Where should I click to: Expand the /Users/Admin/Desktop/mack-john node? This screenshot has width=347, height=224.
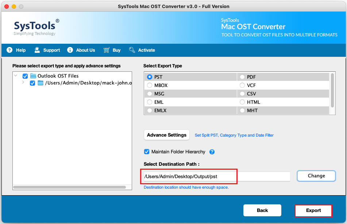23,82
